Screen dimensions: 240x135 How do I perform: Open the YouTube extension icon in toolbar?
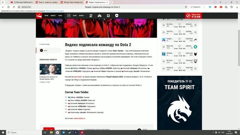tap(221, 7)
